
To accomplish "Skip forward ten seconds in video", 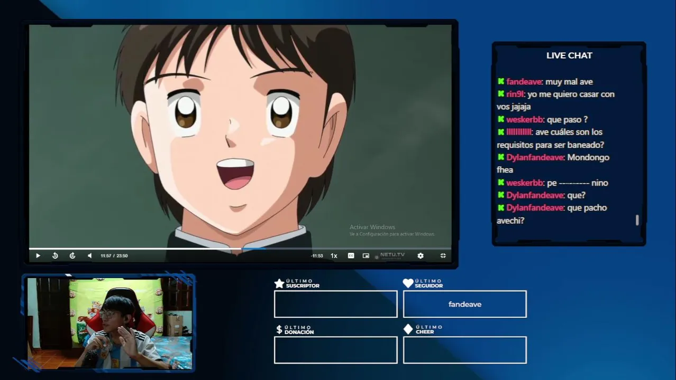I will point(72,255).
